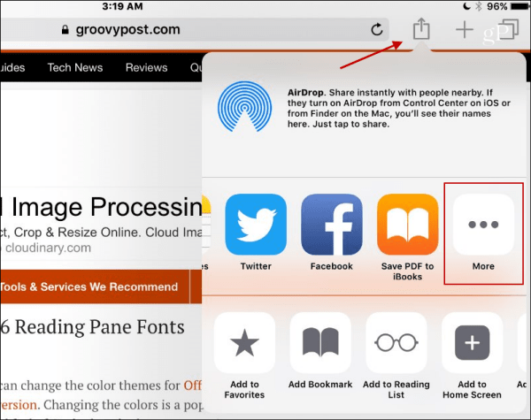Image resolution: width=531 pixels, height=420 pixels.
Task: Tap the orange 'Off' link in article
Action: [x=193, y=386]
